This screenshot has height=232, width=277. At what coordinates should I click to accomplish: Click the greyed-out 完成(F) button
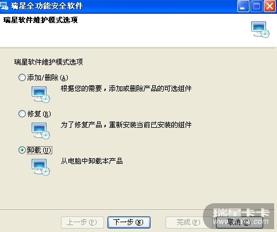tap(188, 222)
